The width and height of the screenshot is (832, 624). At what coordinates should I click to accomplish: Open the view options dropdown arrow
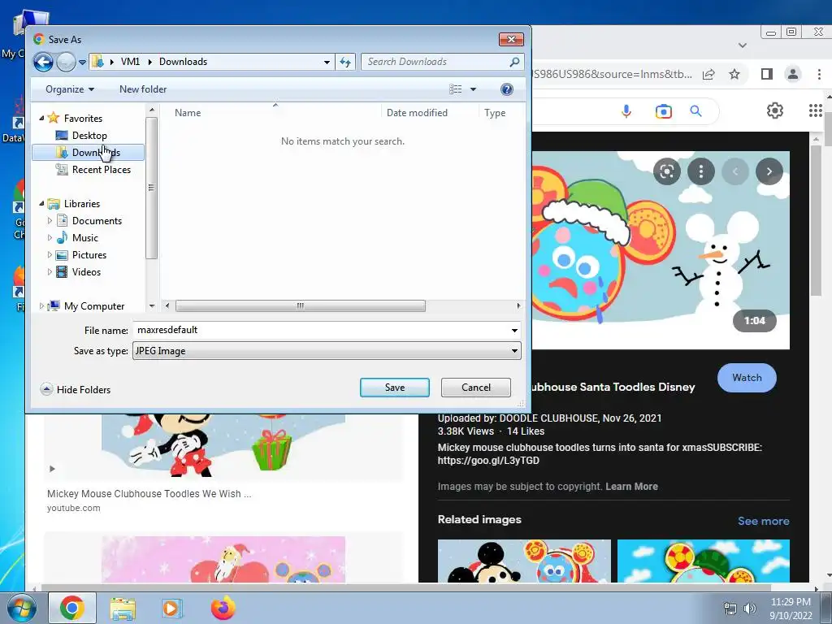point(474,89)
